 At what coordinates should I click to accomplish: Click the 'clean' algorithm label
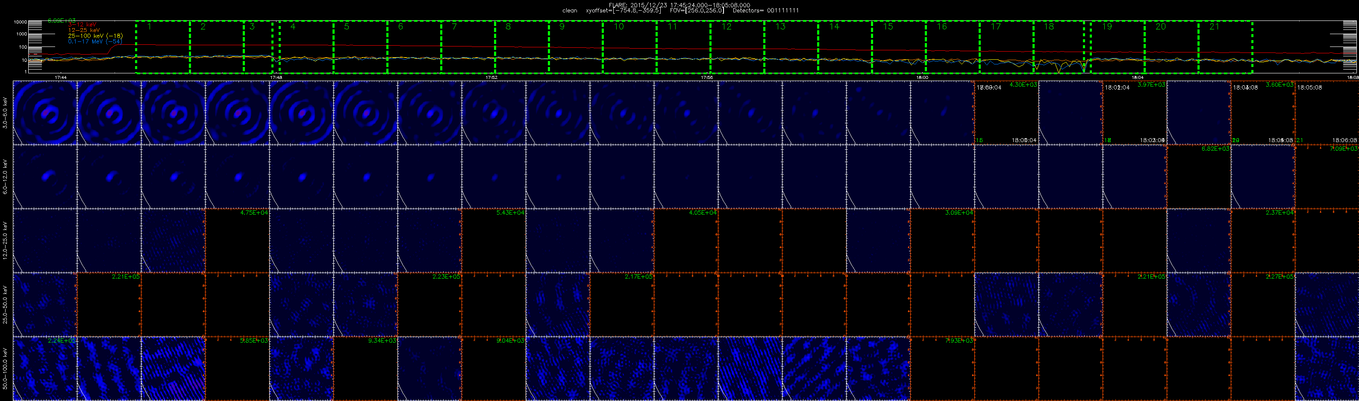click(x=570, y=11)
